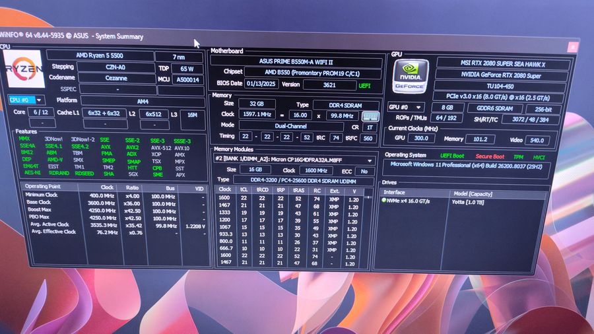The image size is (594, 334).
Task: Click the BIOS version 3621
Action: [x=329, y=85]
